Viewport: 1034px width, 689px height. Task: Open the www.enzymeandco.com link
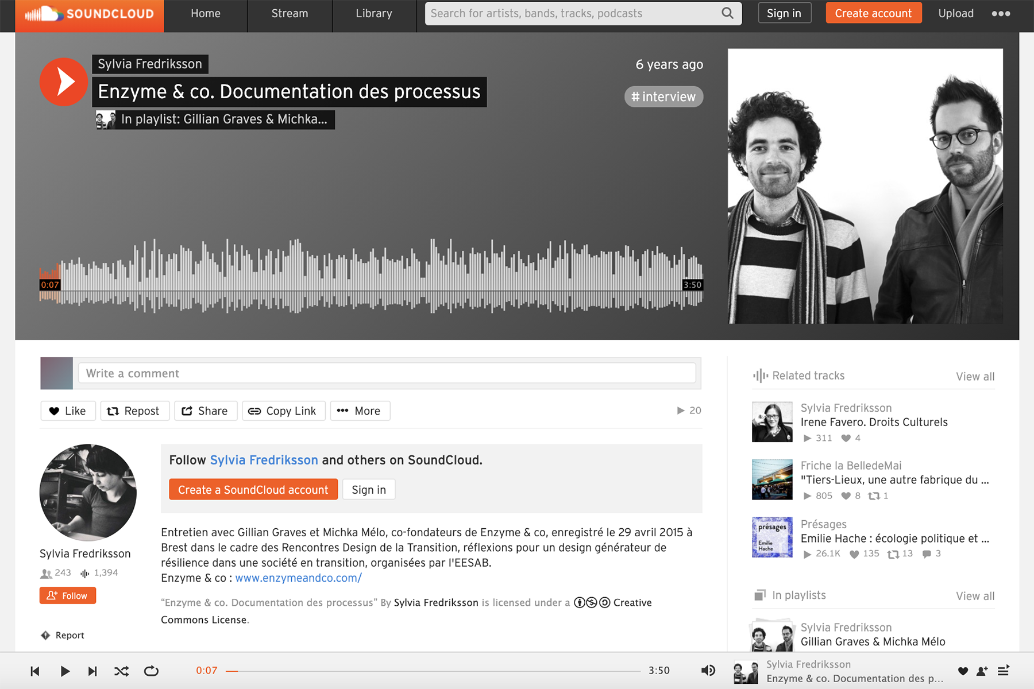[x=299, y=578]
